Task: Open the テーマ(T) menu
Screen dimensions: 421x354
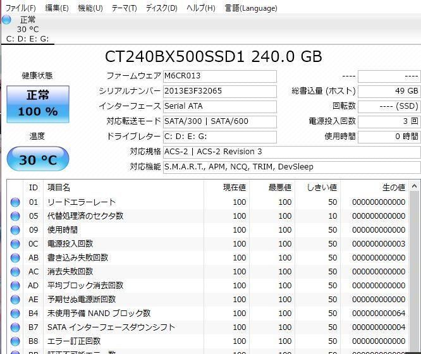Action: pyautogui.click(x=124, y=8)
